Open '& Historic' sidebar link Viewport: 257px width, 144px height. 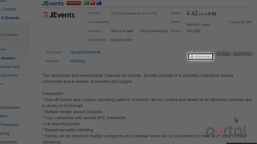click(x=10, y=35)
